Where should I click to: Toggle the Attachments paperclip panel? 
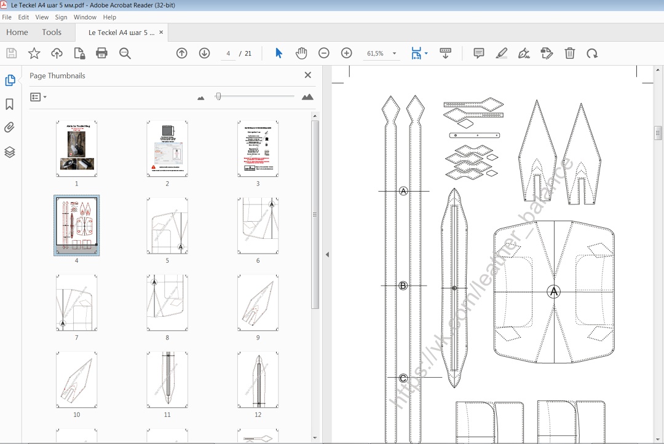tap(10, 128)
